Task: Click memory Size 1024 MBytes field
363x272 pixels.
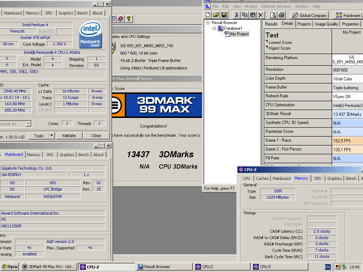Action: tap(278, 197)
